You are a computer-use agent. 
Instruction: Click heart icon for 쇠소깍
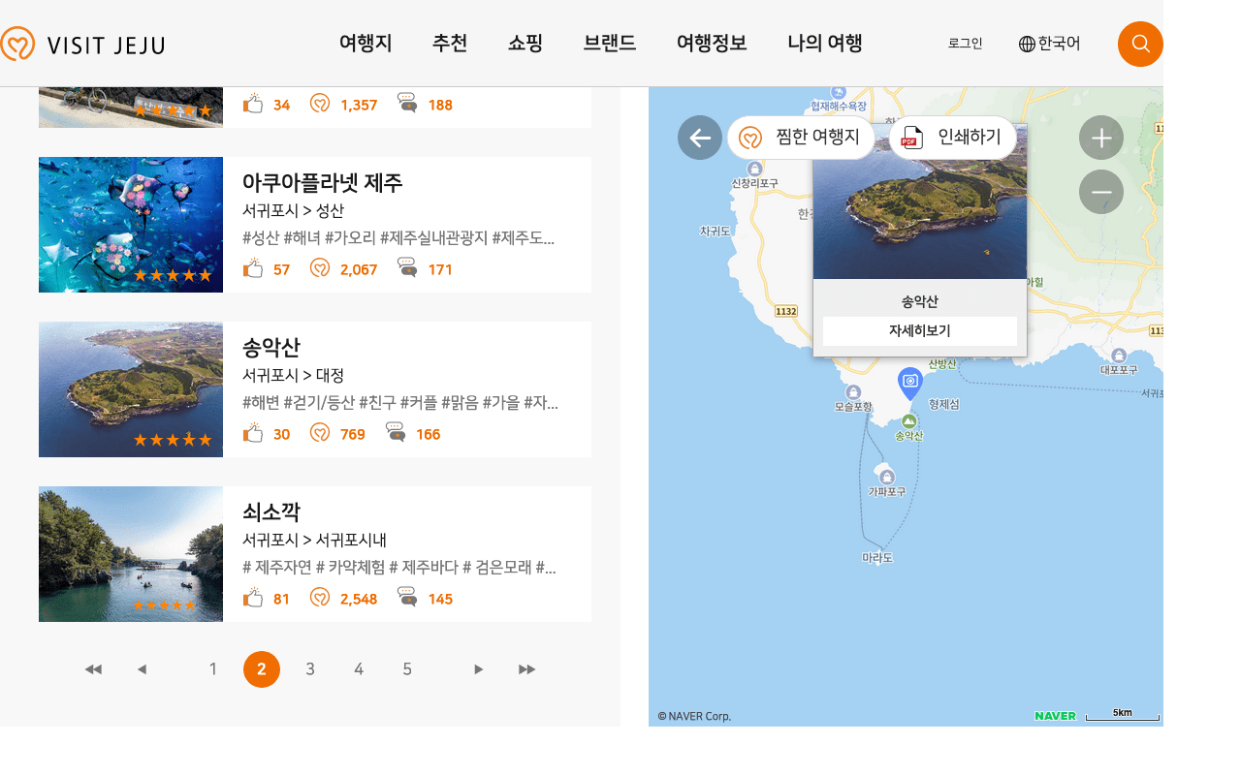(320, 598)
